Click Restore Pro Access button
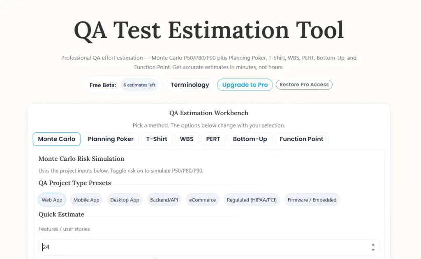This screenshot has width=421, height=259. point(304,85)
